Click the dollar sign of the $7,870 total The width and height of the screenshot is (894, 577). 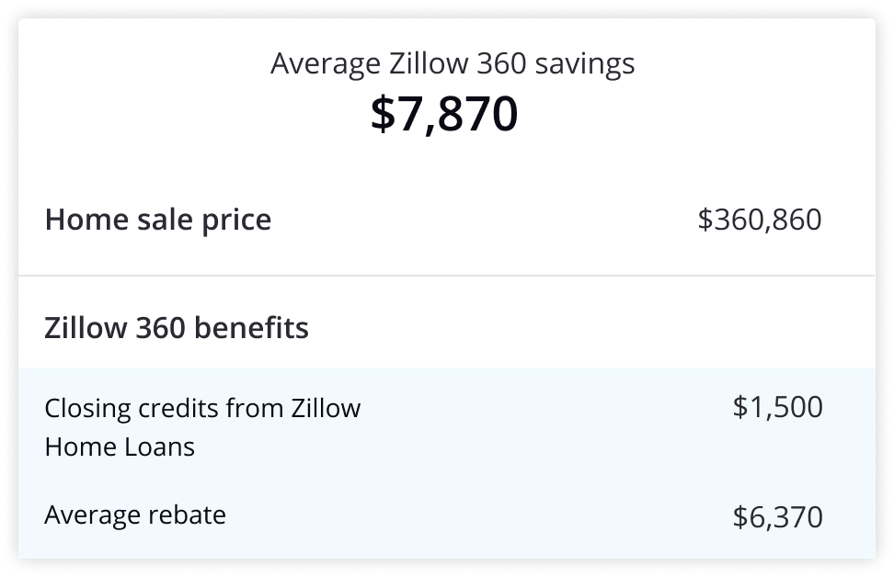tap(383, 113)
